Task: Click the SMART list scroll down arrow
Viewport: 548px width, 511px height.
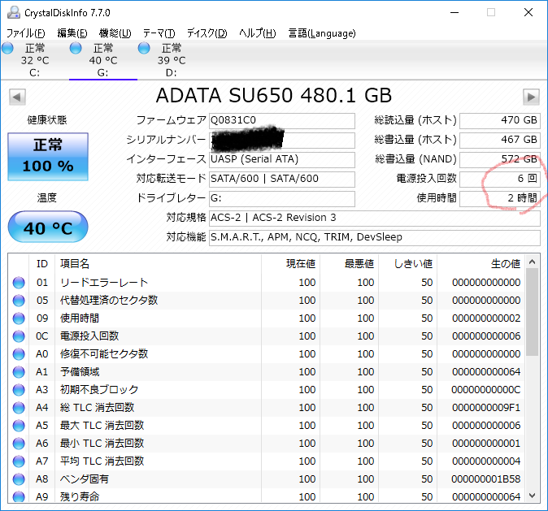Action: point(533,496)
